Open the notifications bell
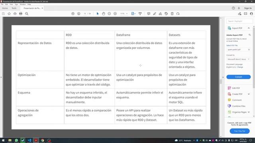 tap(239, 8)
